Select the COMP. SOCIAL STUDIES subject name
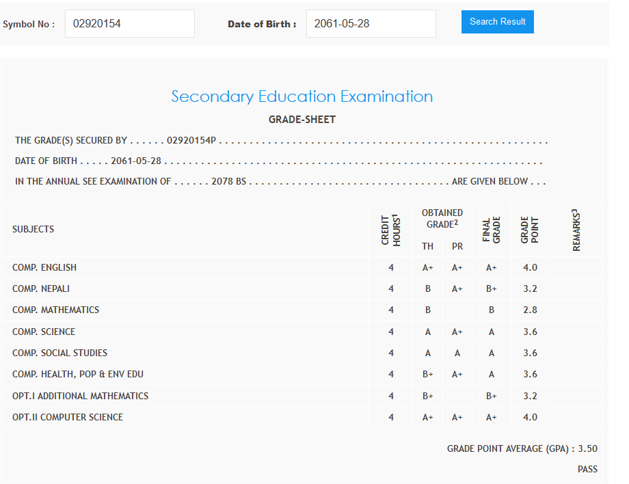Screen dimensions: 629x484 [59, 353]
